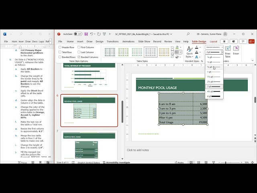Apply borders using the Borders grid icon
257x193 pixels.
177,52
